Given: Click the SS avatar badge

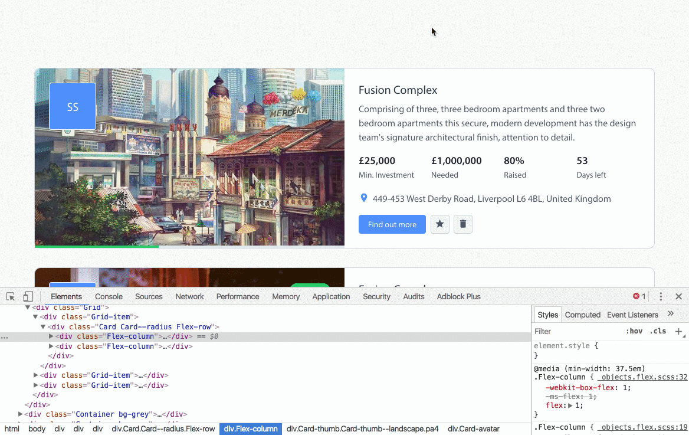Looking at the screenshot, I should [73, 106].
